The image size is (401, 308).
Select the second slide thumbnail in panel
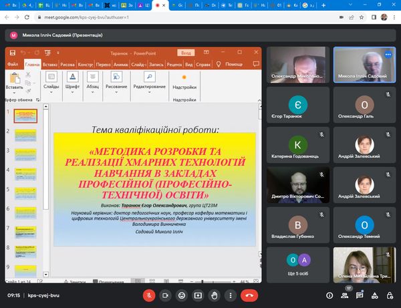point(26,136)
